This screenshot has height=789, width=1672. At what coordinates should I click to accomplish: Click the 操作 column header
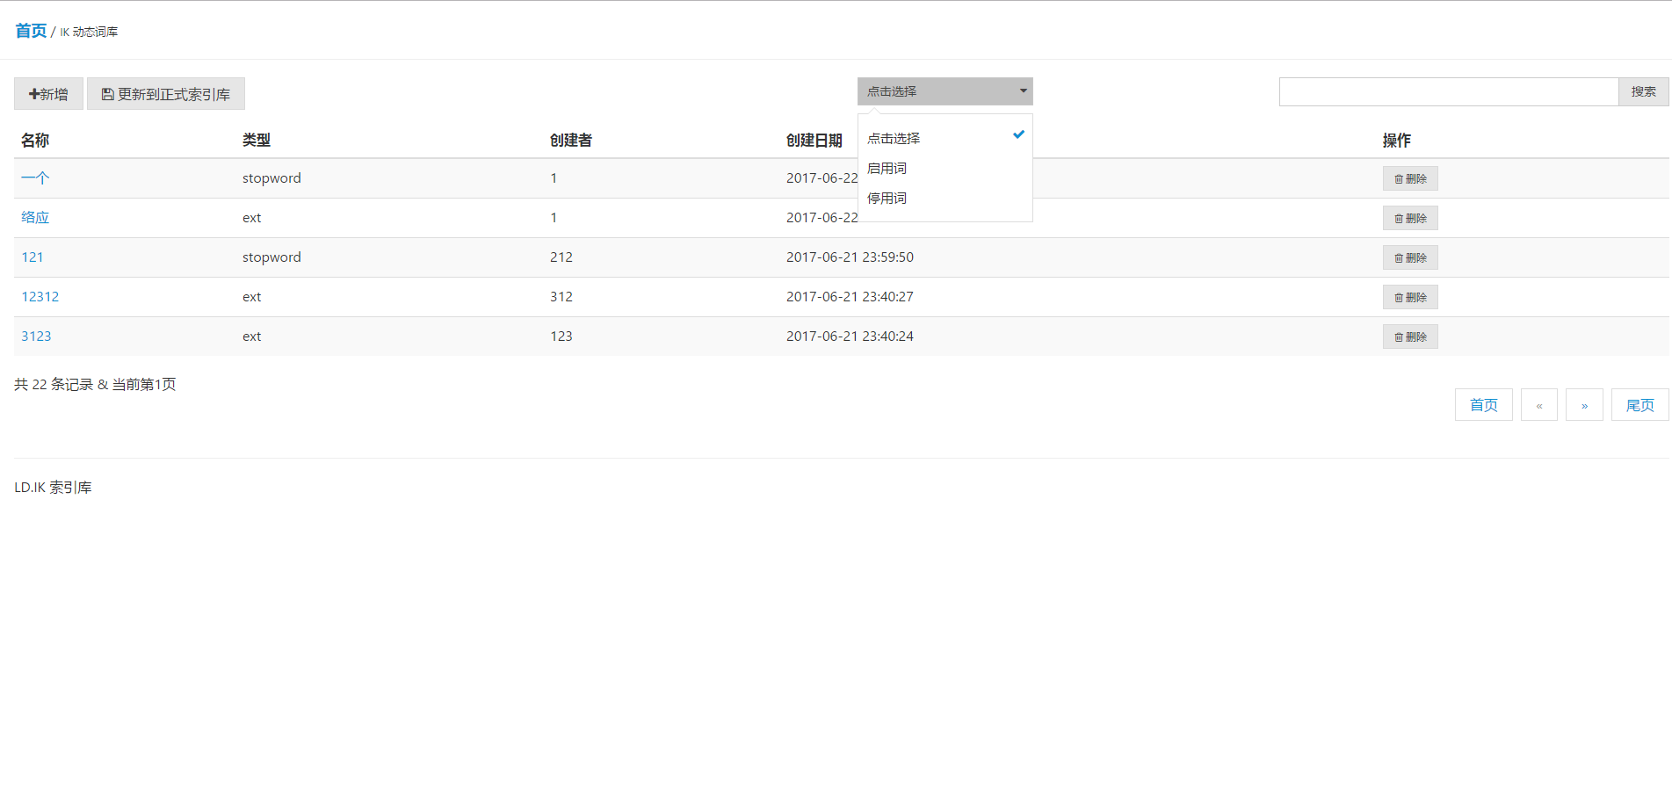[1397, 141]
